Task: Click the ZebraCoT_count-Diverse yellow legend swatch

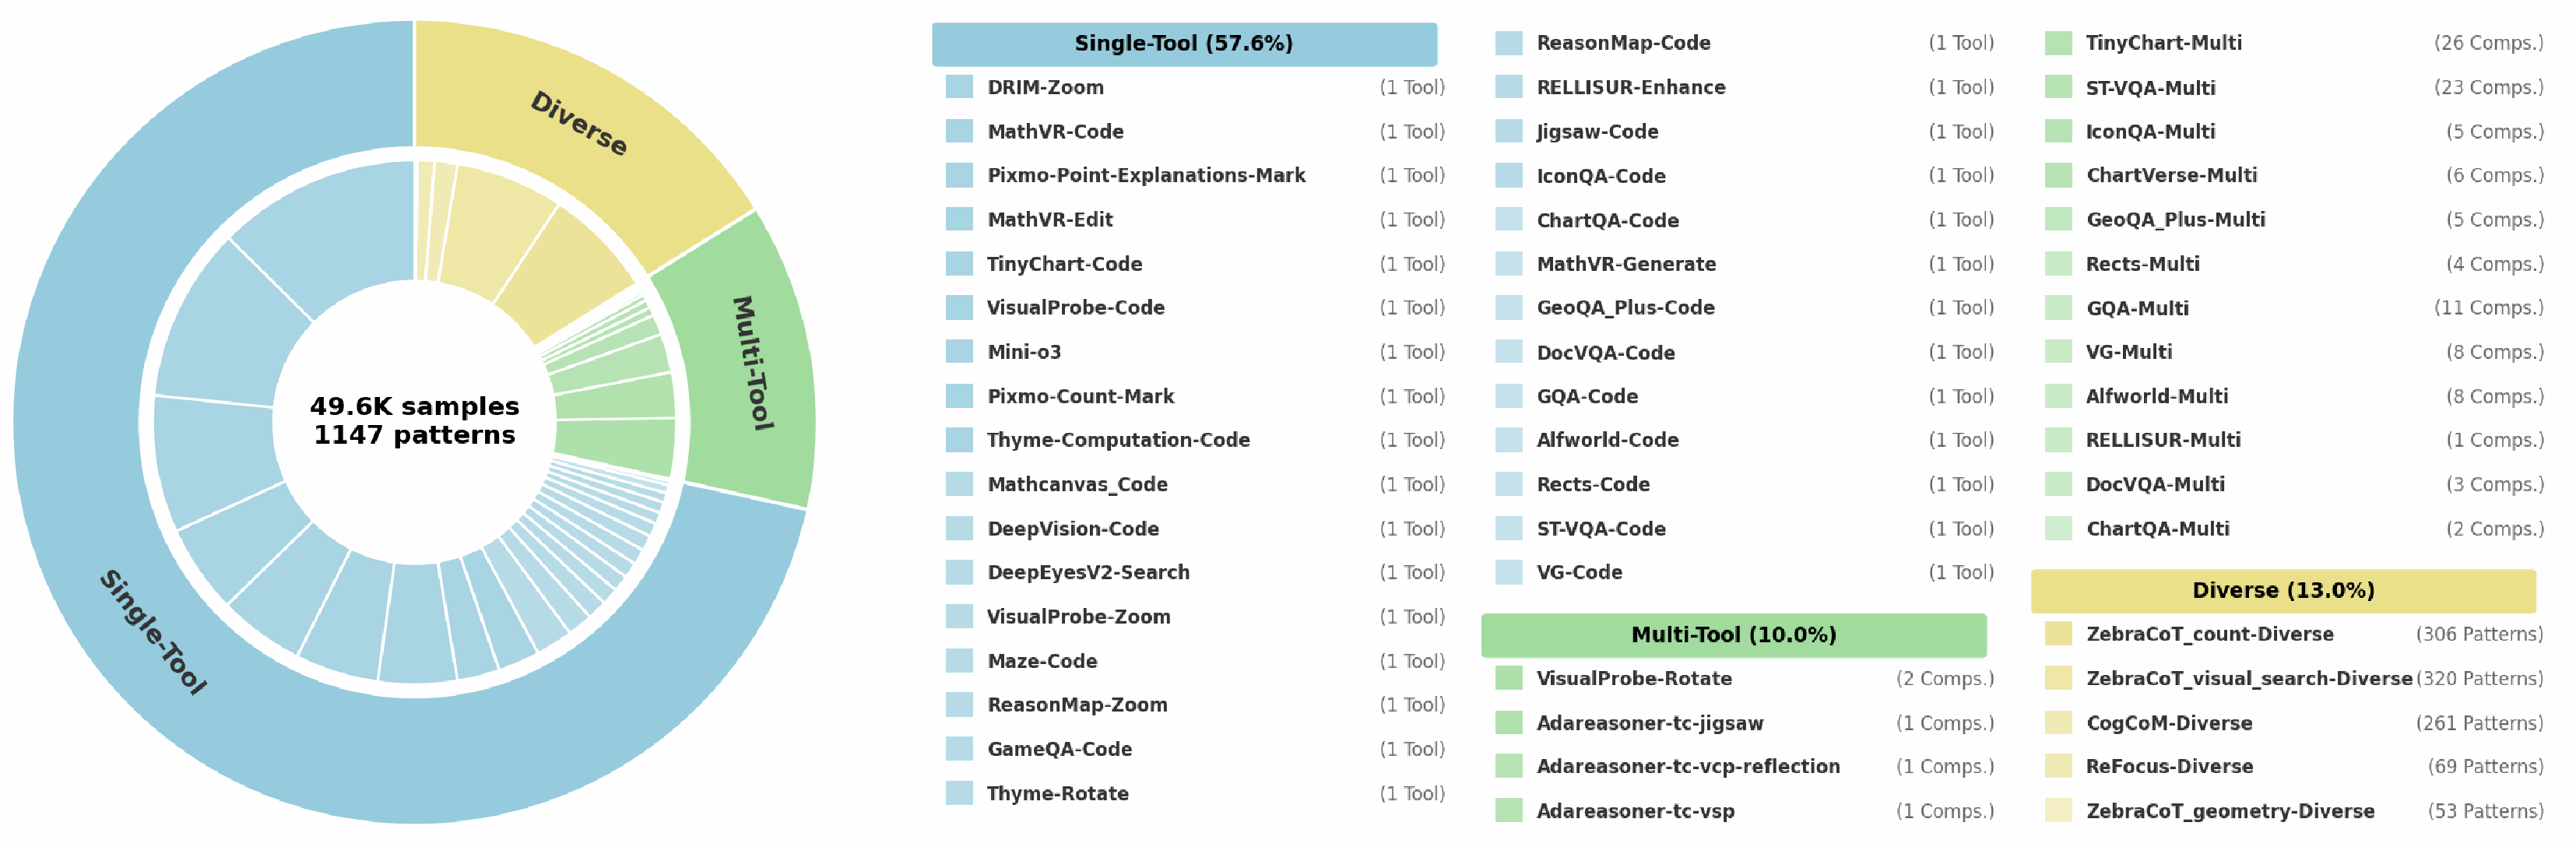Action: (2058, 634)
